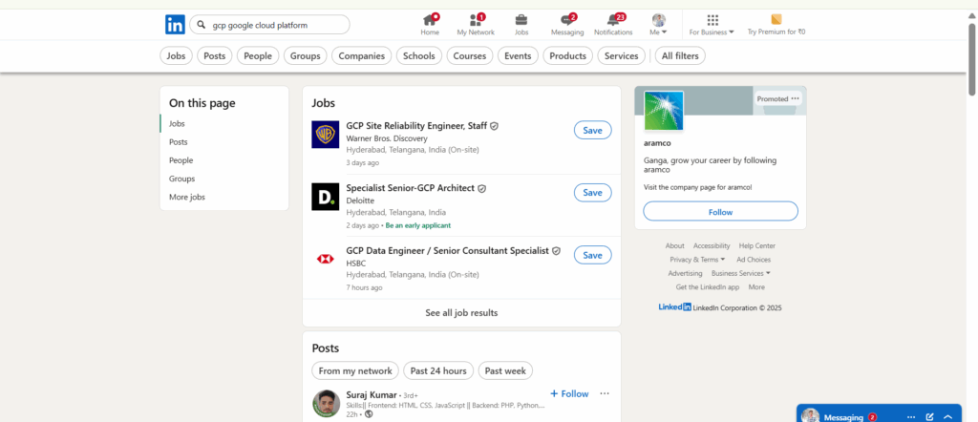Open Suraj Kumar's profile photo
978x422 pixels.
click(x=327, y=403)
